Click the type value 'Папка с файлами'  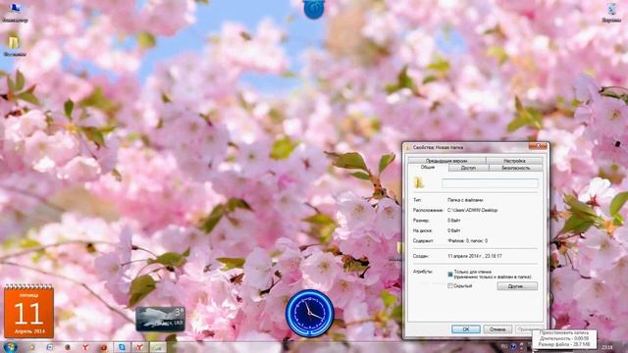point(464,200)
